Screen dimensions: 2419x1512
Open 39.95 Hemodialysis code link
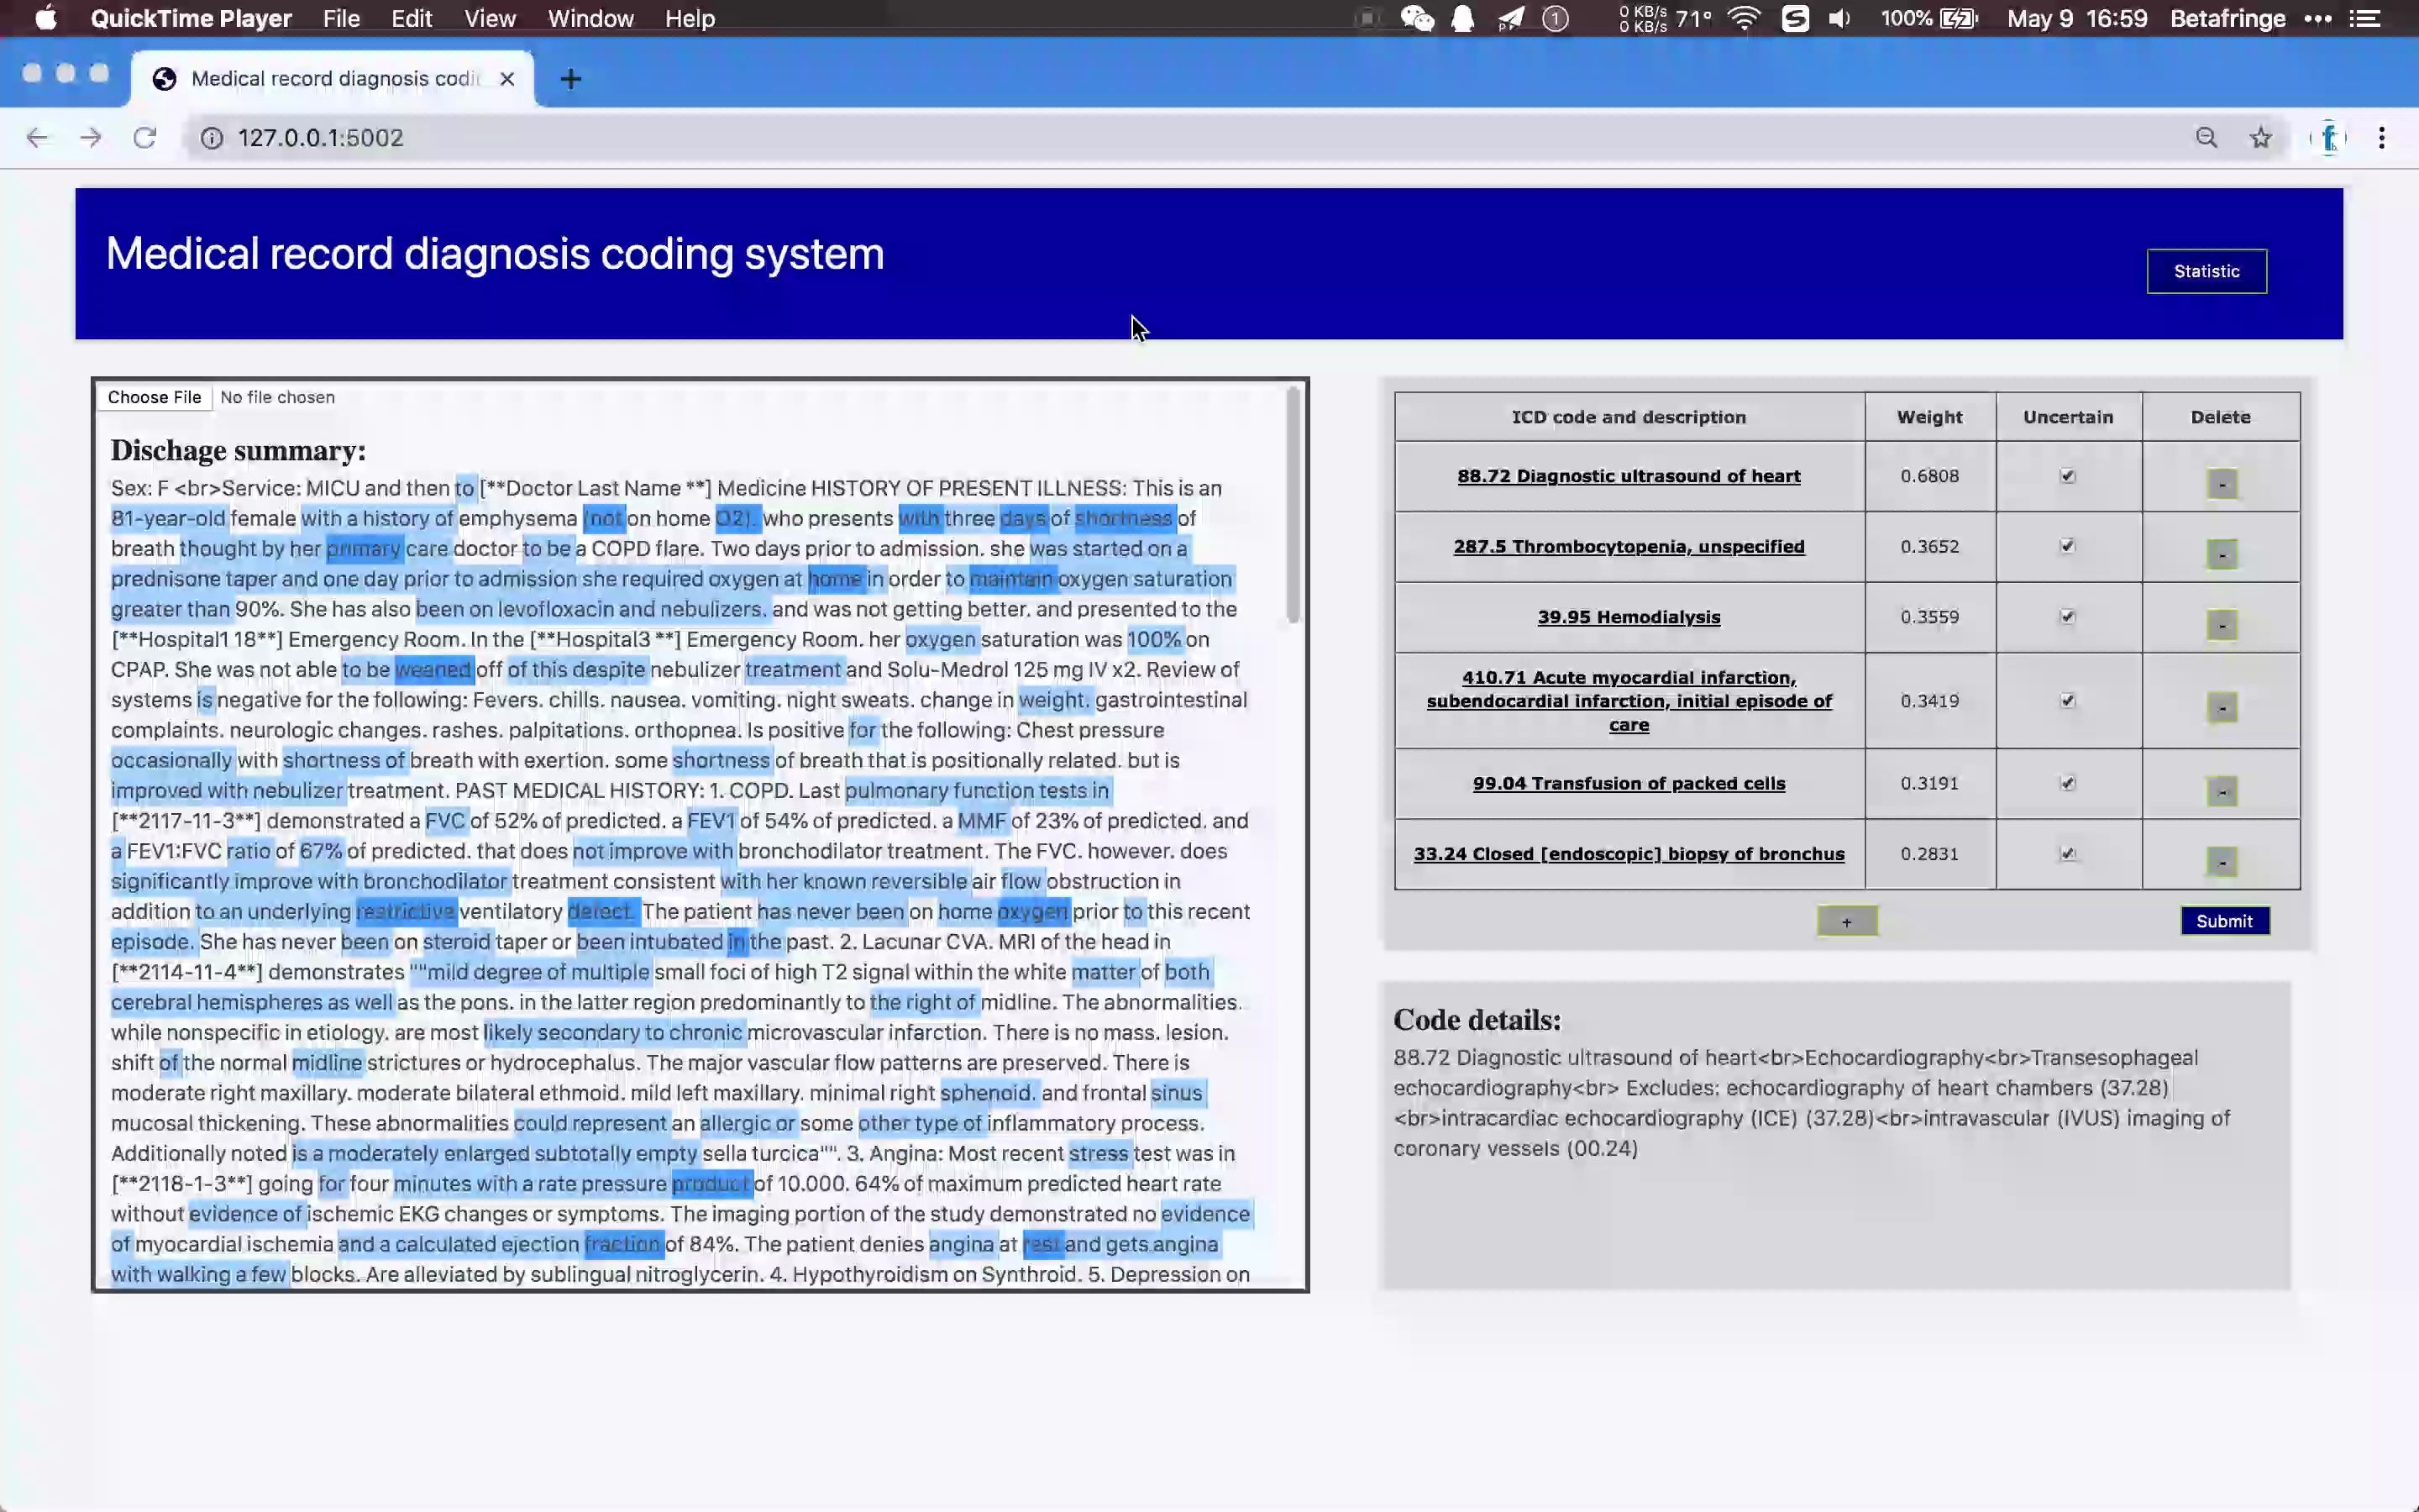pos(1629,617)
